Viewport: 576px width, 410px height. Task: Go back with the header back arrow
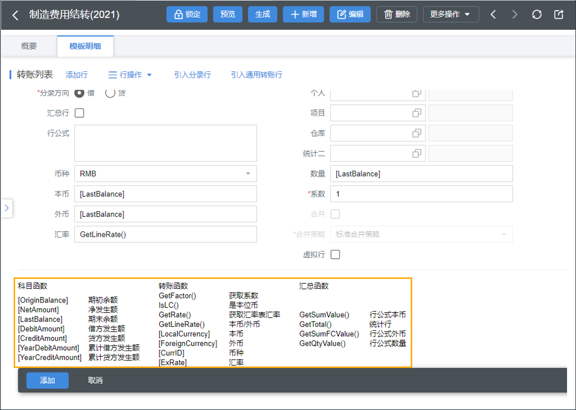pyautogui.click(x=15, y=15)
